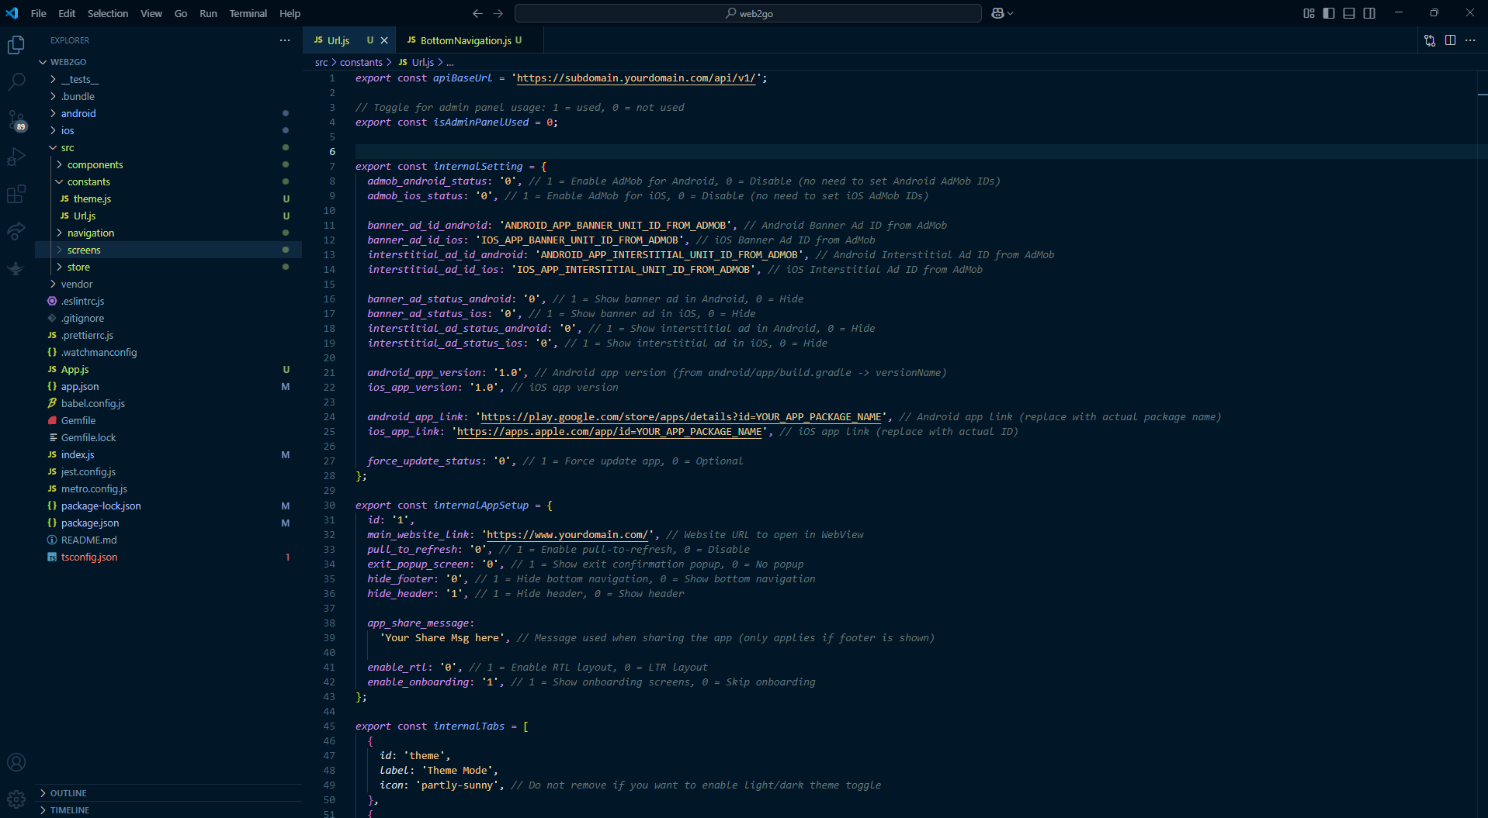
Task: Click the Copilot chat icon in title bar
Action: coord(998,13)
